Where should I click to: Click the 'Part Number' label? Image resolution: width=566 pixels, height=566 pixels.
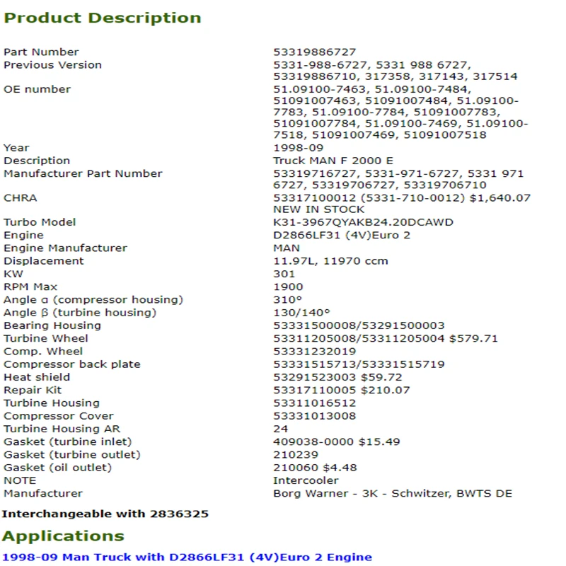[x=41, y=52]
